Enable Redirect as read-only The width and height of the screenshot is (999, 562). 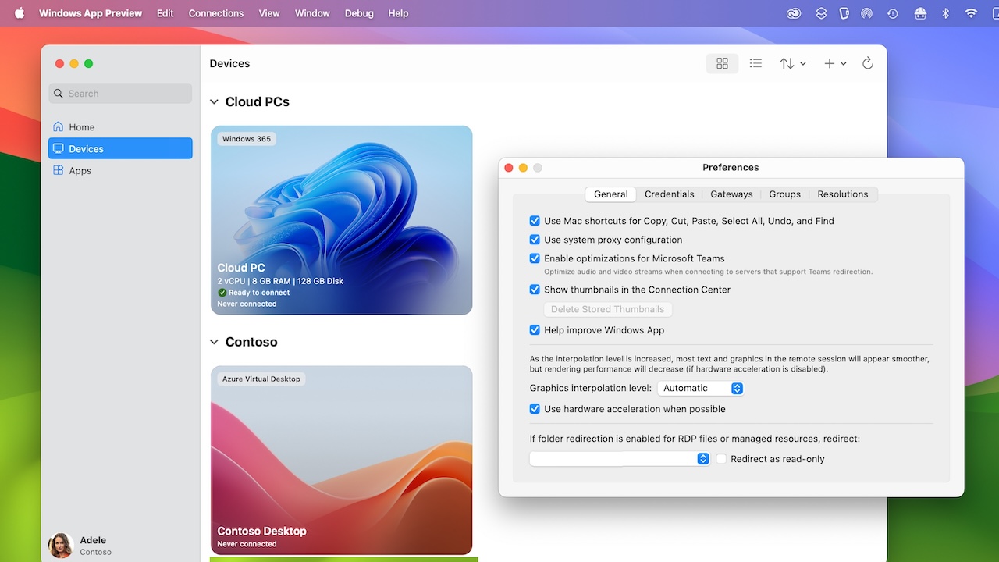(722, 459)
